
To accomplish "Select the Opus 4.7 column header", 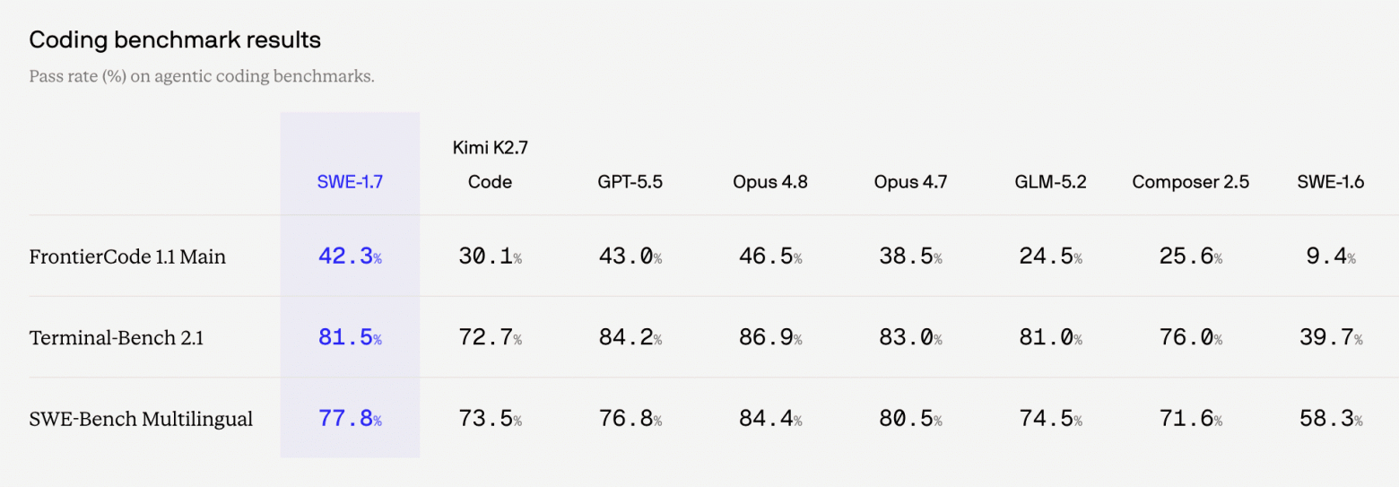I will click(x=910, y=181).
